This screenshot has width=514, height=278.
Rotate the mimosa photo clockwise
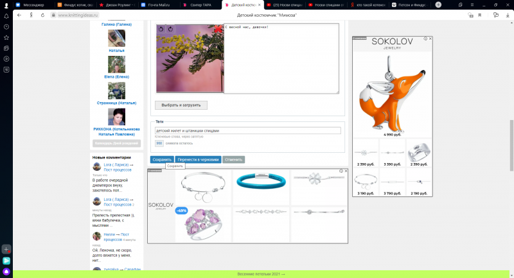tap(170, 29)
